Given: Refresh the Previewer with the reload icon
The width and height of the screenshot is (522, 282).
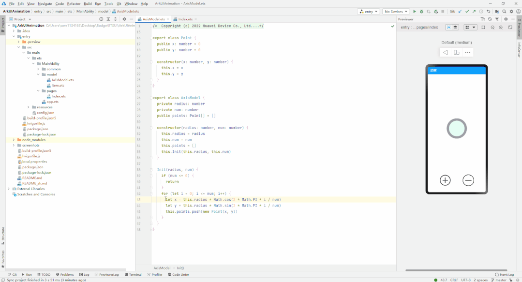Looking at the screenshot, I should tap(490, 19).
